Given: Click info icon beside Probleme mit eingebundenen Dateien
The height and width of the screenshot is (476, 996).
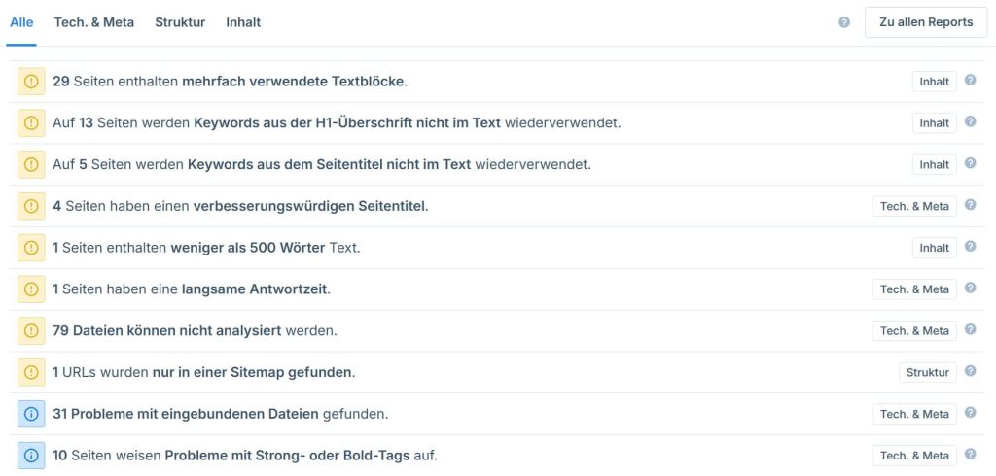Looking at the screenshot, I should point(31,414).
